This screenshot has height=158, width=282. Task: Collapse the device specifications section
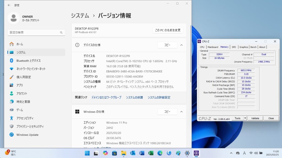[181, 45]
